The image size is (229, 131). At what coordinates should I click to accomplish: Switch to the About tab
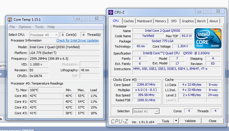[214, 21]
